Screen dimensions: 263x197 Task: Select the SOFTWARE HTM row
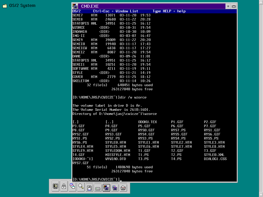point(111,68)
